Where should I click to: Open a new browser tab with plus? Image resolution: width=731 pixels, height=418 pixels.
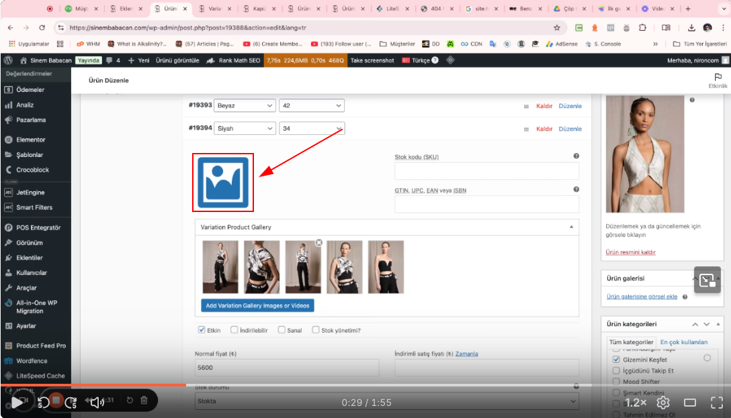688,9
